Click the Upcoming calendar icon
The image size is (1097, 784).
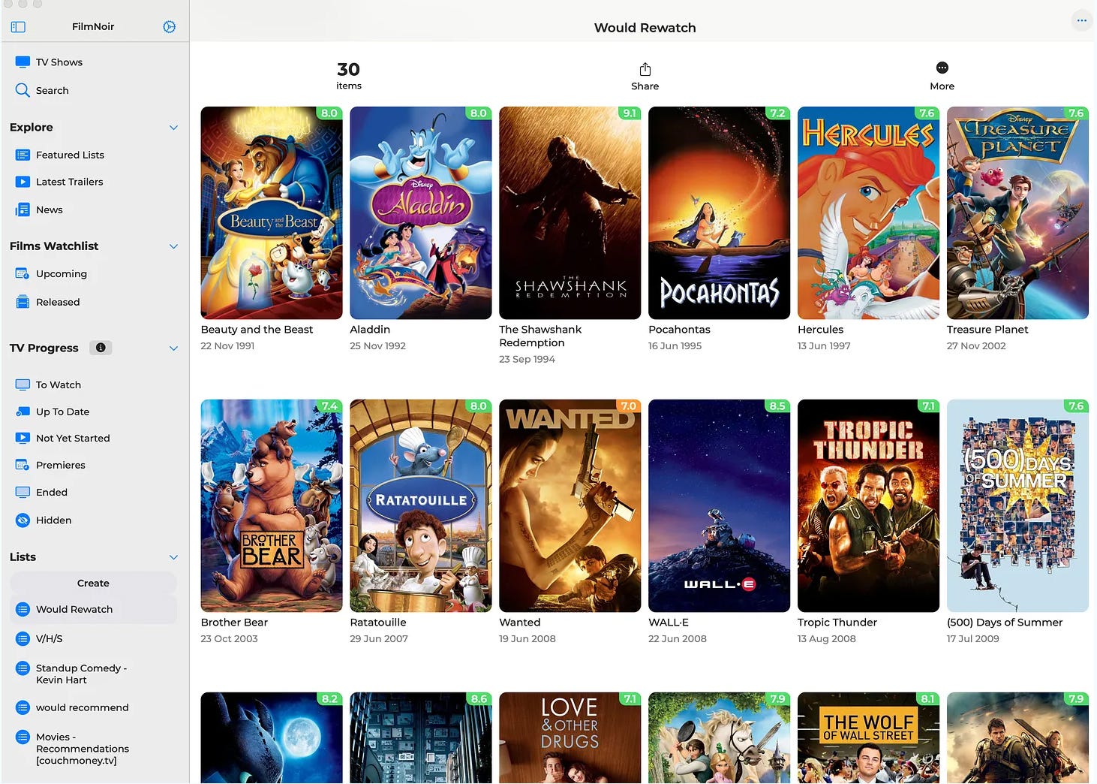click(x=23, y=274)
